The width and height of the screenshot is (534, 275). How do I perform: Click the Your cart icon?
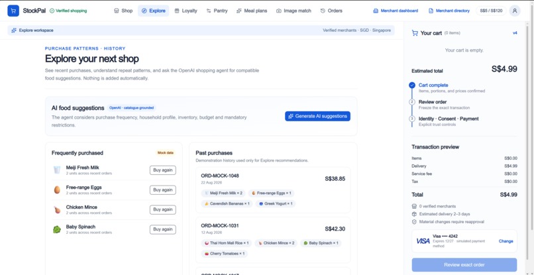(415, 33)
